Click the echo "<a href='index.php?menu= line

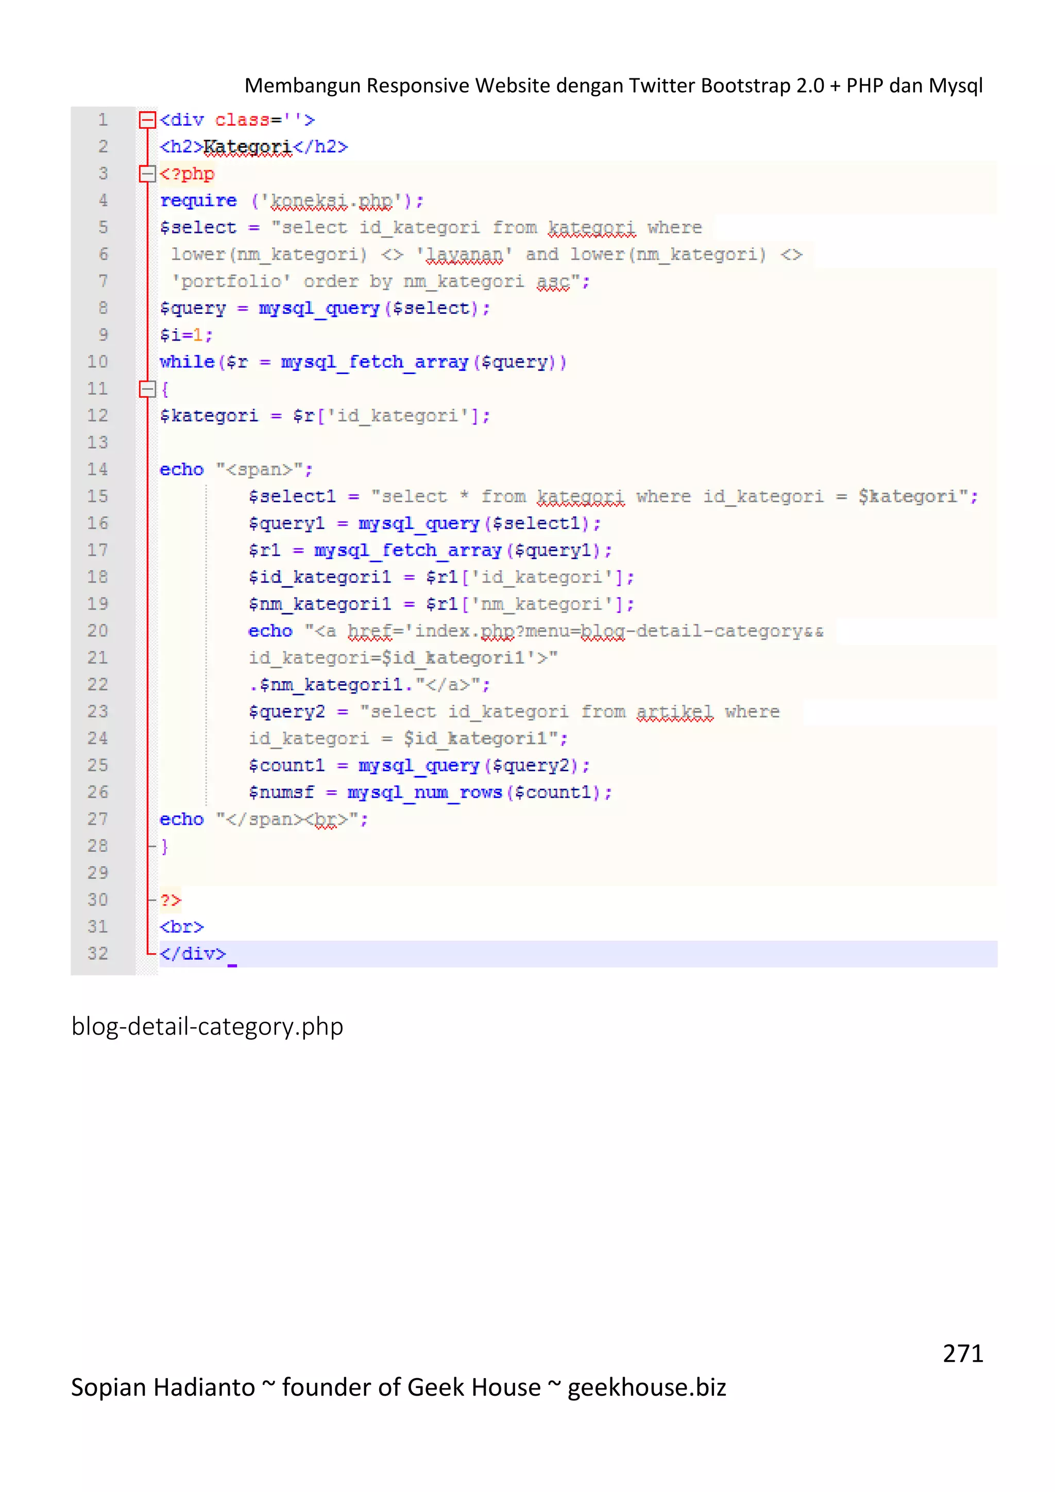tap(536, 631)
